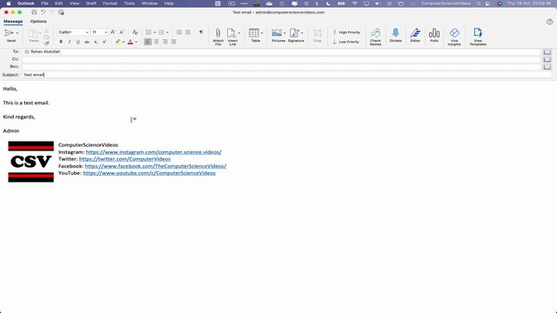The image size is (557, 313).
Task: Click the Subject field containing Test email
Action: point(287,75)
